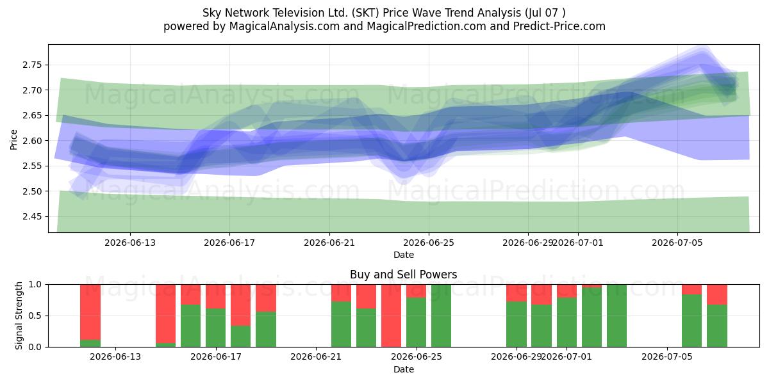
Task: Select the 2.70 price tick label
Action: pos(32,90)
